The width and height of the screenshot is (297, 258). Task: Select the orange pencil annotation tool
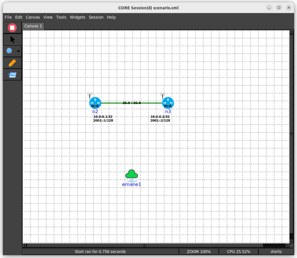point(12,63)
